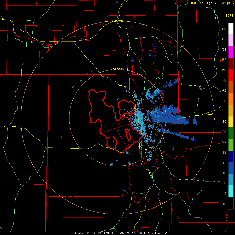Viewport: 235px width, 235px height.
Task: Click the 66 legend value
Action: (224, 29)
